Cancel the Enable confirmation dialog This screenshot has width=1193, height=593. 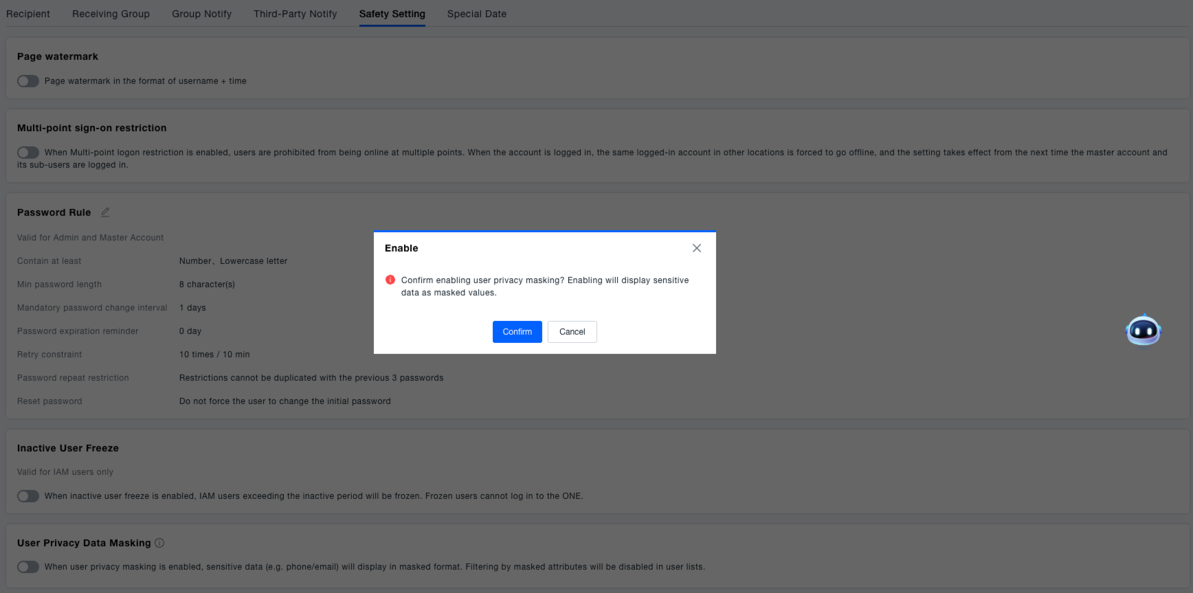point(572,332)
